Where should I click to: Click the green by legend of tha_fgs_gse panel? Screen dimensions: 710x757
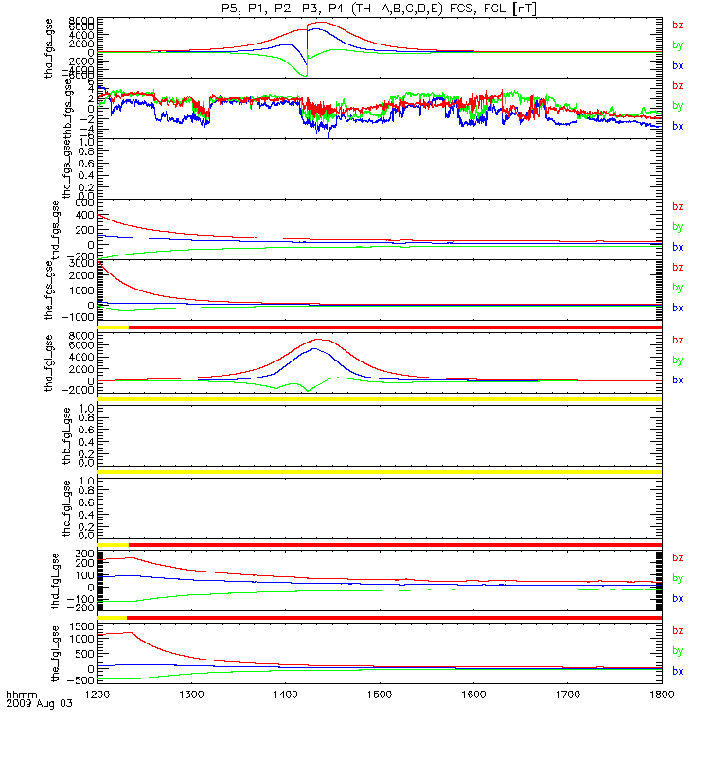click(x=678, y=45)
